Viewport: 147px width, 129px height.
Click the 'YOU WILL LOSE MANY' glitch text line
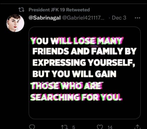point(77,41)
